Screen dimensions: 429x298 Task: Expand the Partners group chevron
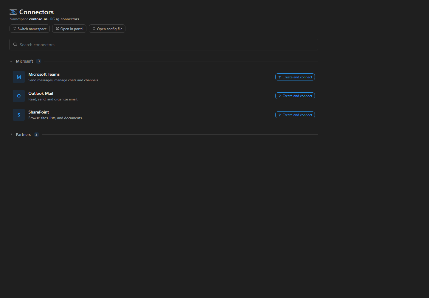11,135
